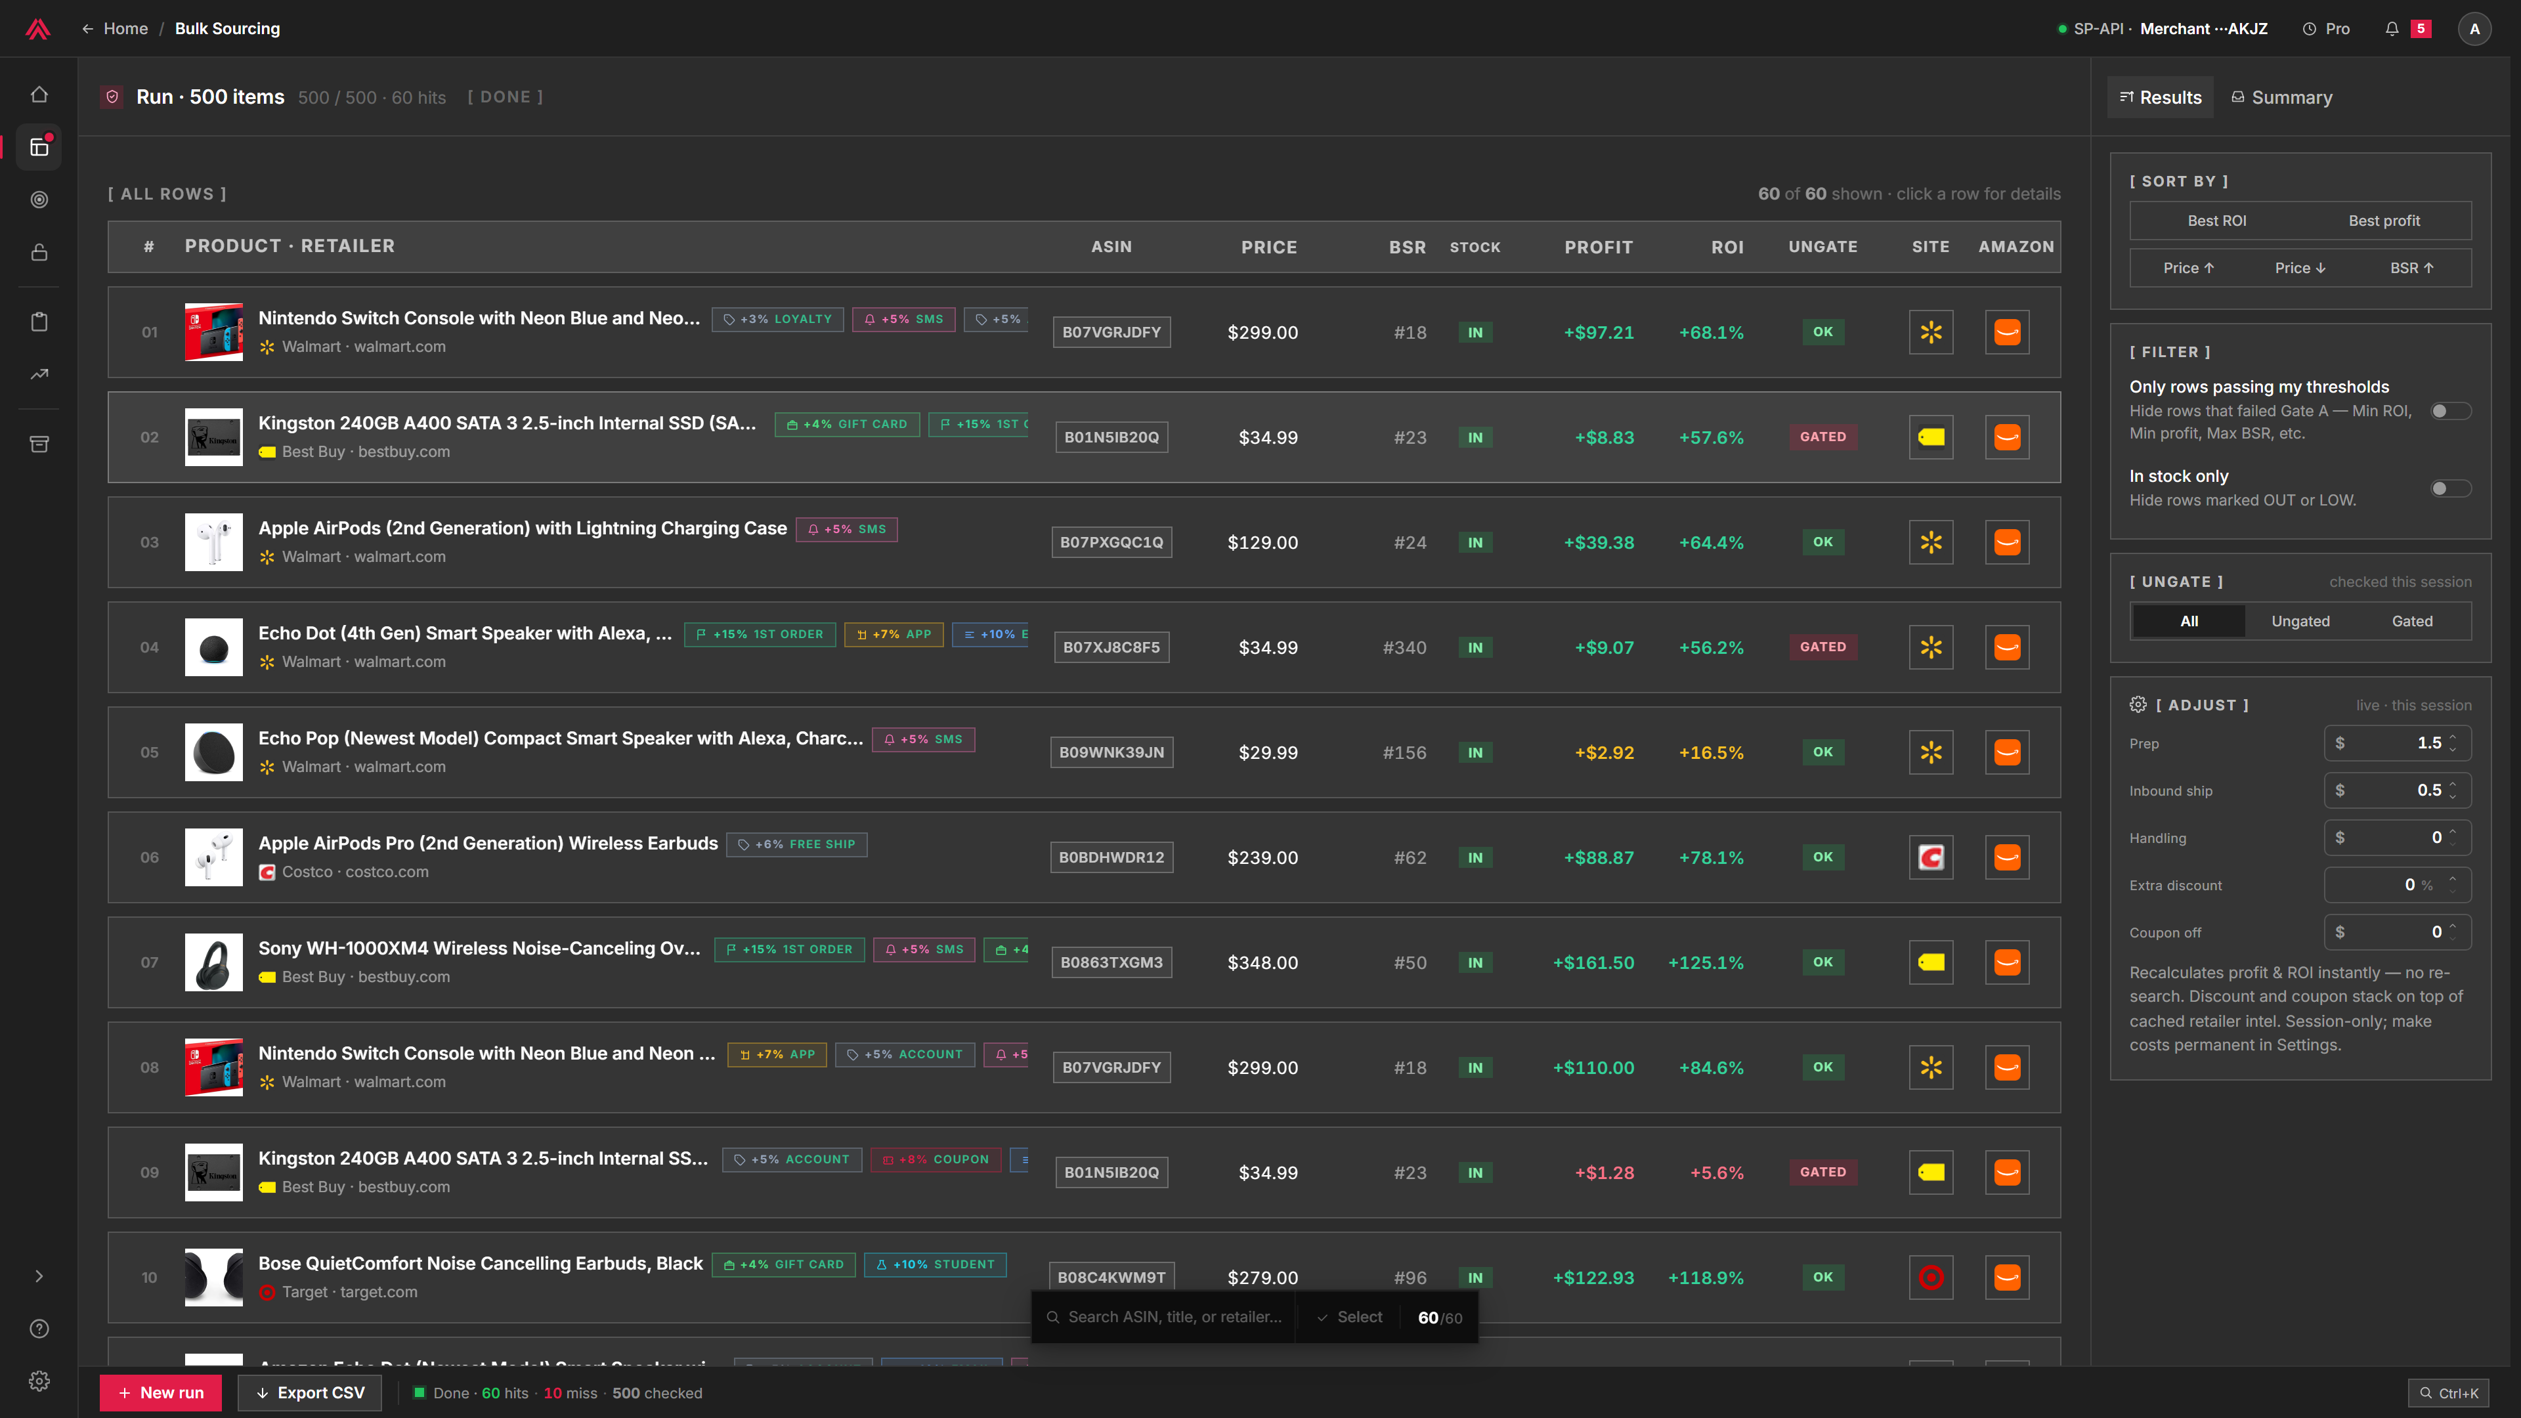
Task: Open Amazon link for Nintendo Switch row 01
Action: pos(2007,333)
